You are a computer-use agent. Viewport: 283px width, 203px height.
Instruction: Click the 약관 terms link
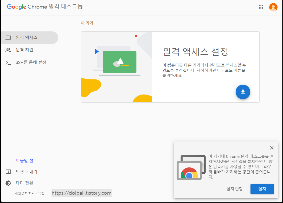point(42,193)
